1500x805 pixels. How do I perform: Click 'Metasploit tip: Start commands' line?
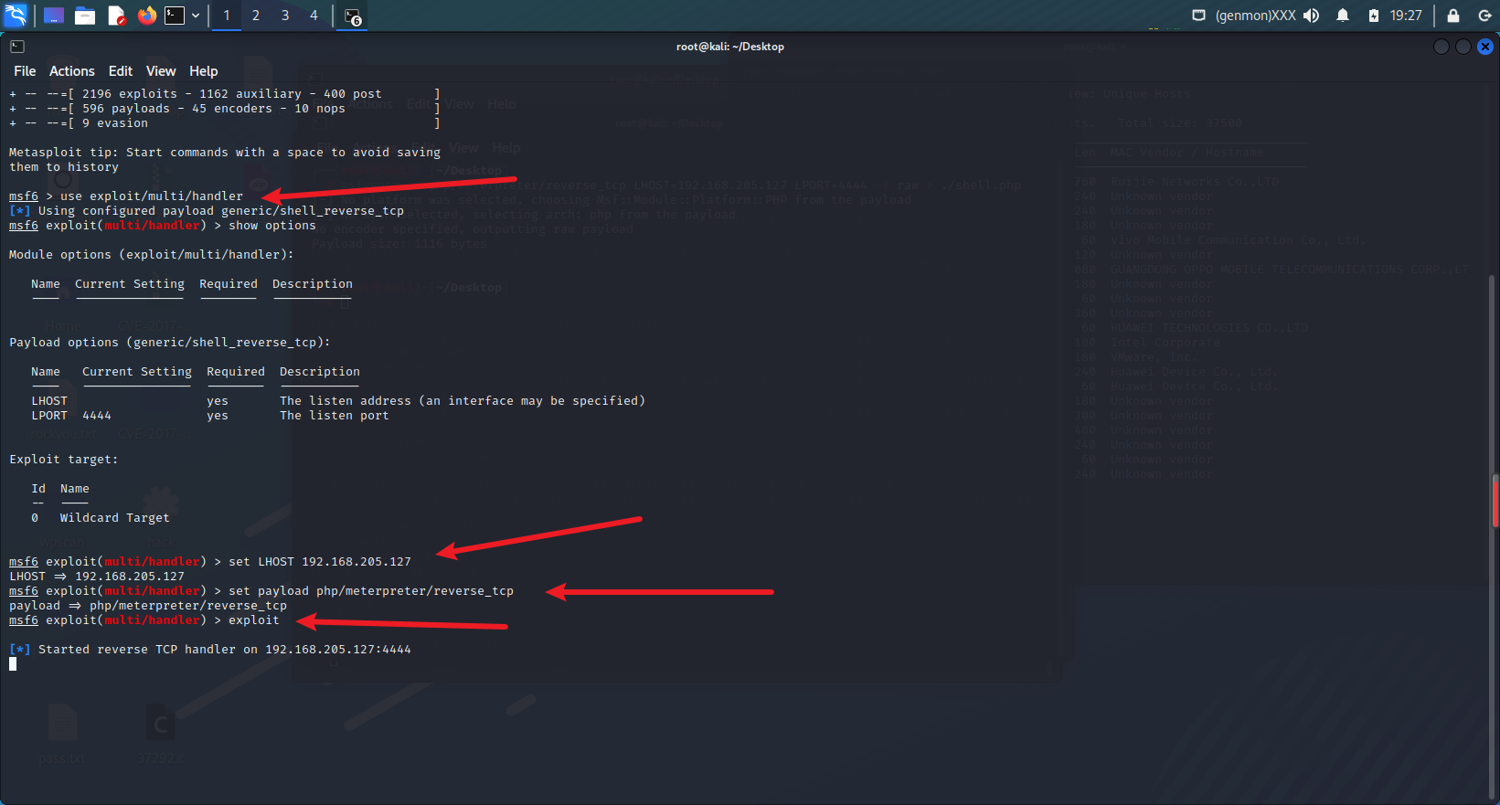pyautogui.click(x=225, y=153)
